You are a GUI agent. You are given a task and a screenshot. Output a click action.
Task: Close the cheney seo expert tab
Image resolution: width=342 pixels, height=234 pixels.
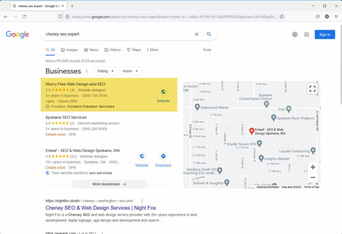62,6
